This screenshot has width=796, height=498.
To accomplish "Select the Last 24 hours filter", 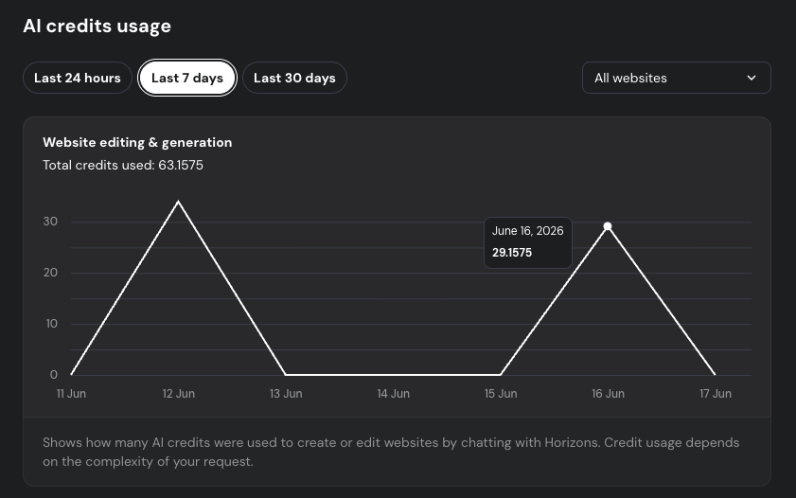I will (x=78, y=78).
